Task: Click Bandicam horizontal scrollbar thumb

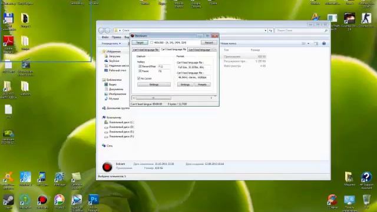Action: (x=153, y=98)
